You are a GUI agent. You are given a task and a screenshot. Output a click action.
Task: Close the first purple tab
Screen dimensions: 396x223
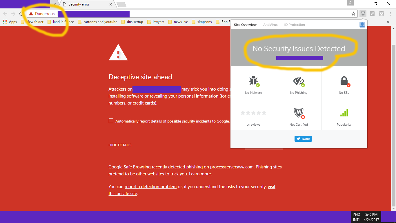pyautogui.click(x=55, y=4)
